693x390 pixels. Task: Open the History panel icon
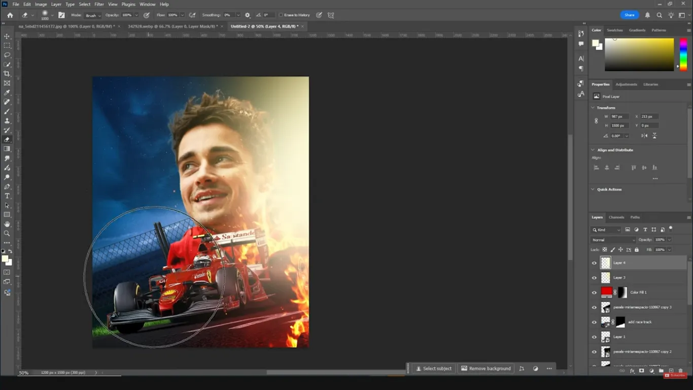(x=581, y=34)
